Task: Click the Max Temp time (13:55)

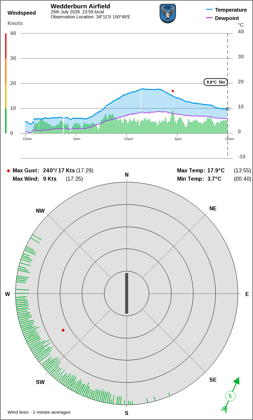Action: coord(242,170)
